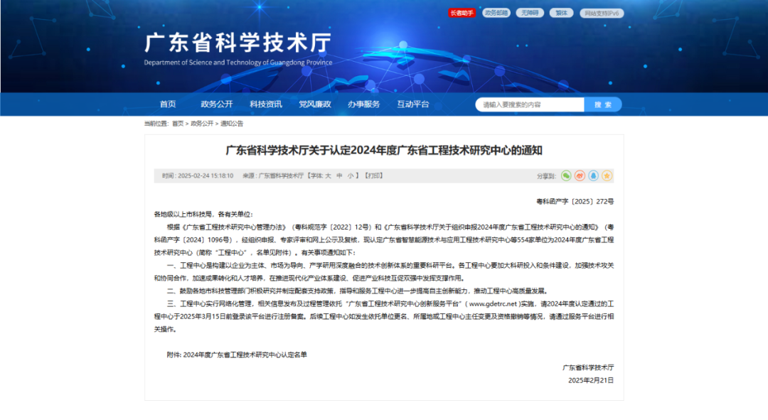
Task: Enable 无障碍 accessibility mode
Action: tap(530, 12)
